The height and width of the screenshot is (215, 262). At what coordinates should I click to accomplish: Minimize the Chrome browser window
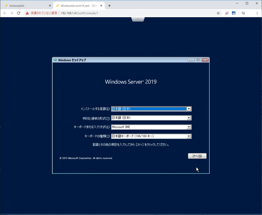tap(237, 3)
